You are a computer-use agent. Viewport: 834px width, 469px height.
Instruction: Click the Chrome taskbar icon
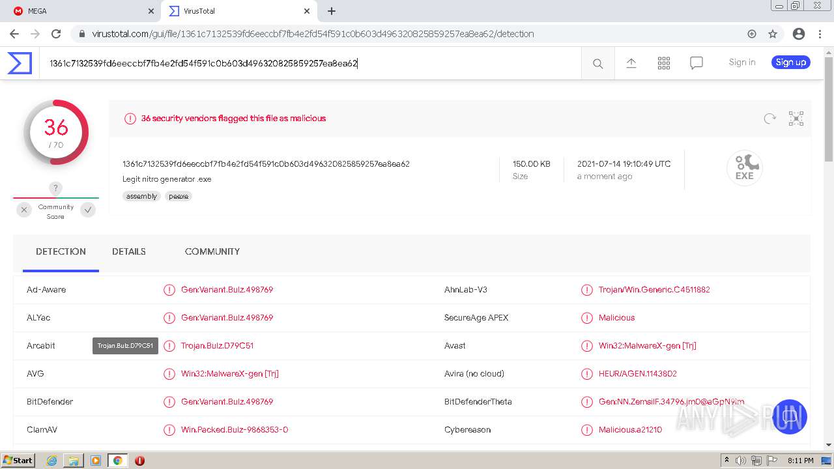117,461
